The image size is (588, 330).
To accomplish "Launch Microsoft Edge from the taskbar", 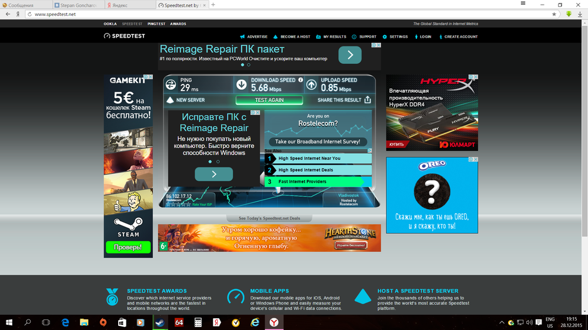I will 65,322.
